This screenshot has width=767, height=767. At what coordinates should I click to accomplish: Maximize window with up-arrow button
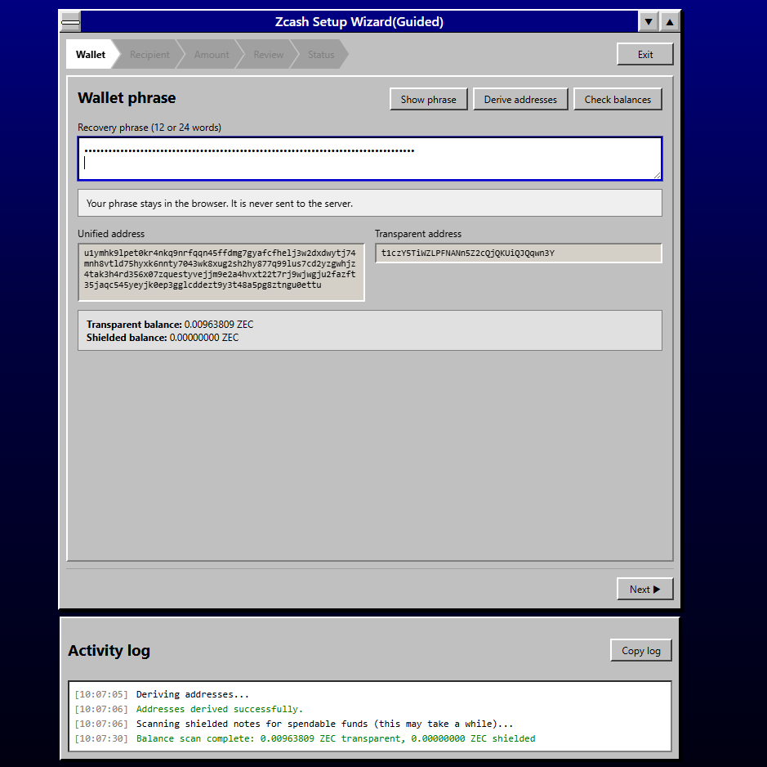[670, 21]
